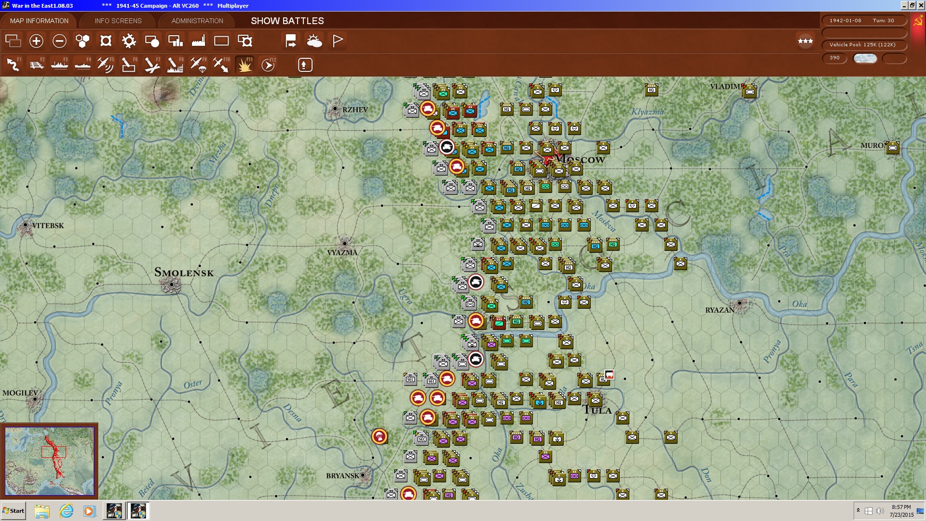The height and width of the screenshot is (521, 926).
Task: Click the three-stars round button
Action: pos(805,41)
